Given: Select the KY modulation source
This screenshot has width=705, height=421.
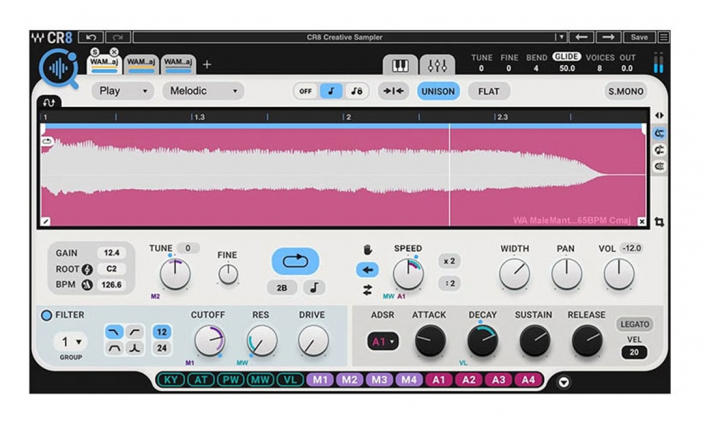Looking at the screenshot, I should click(x=171, y=379).
